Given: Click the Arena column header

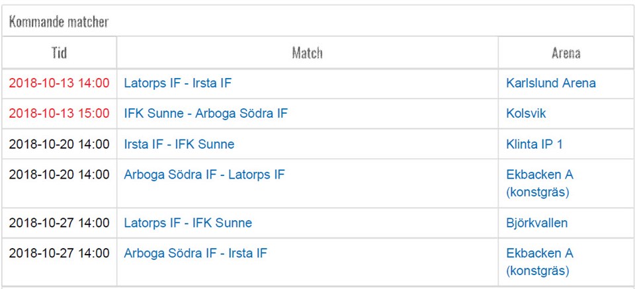Looking at the screenshot, I should pyautogui.click(x=566, y=53).
